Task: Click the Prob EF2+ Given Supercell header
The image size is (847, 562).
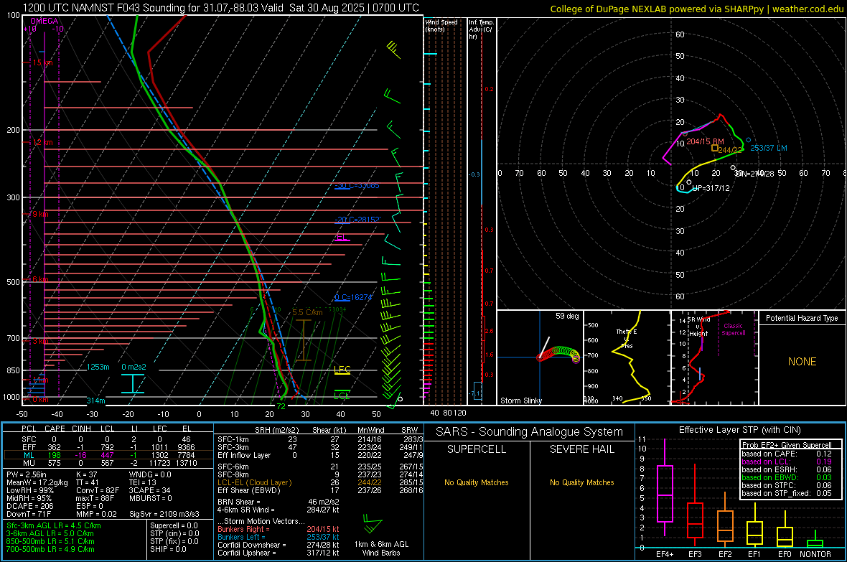Action: pyautogui.click(x=786, y=445)
